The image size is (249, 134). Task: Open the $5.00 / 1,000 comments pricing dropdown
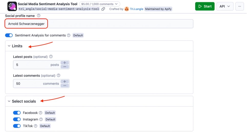[100, 4]
